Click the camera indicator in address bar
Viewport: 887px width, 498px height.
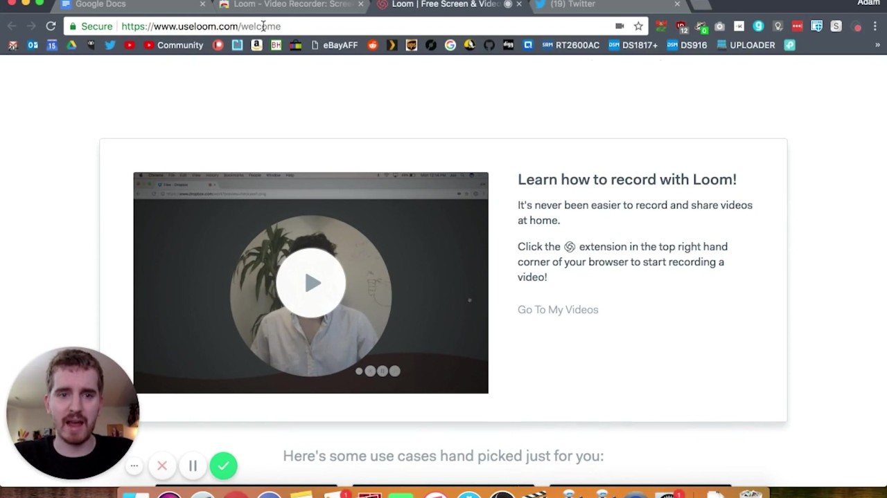click(620, 26)
